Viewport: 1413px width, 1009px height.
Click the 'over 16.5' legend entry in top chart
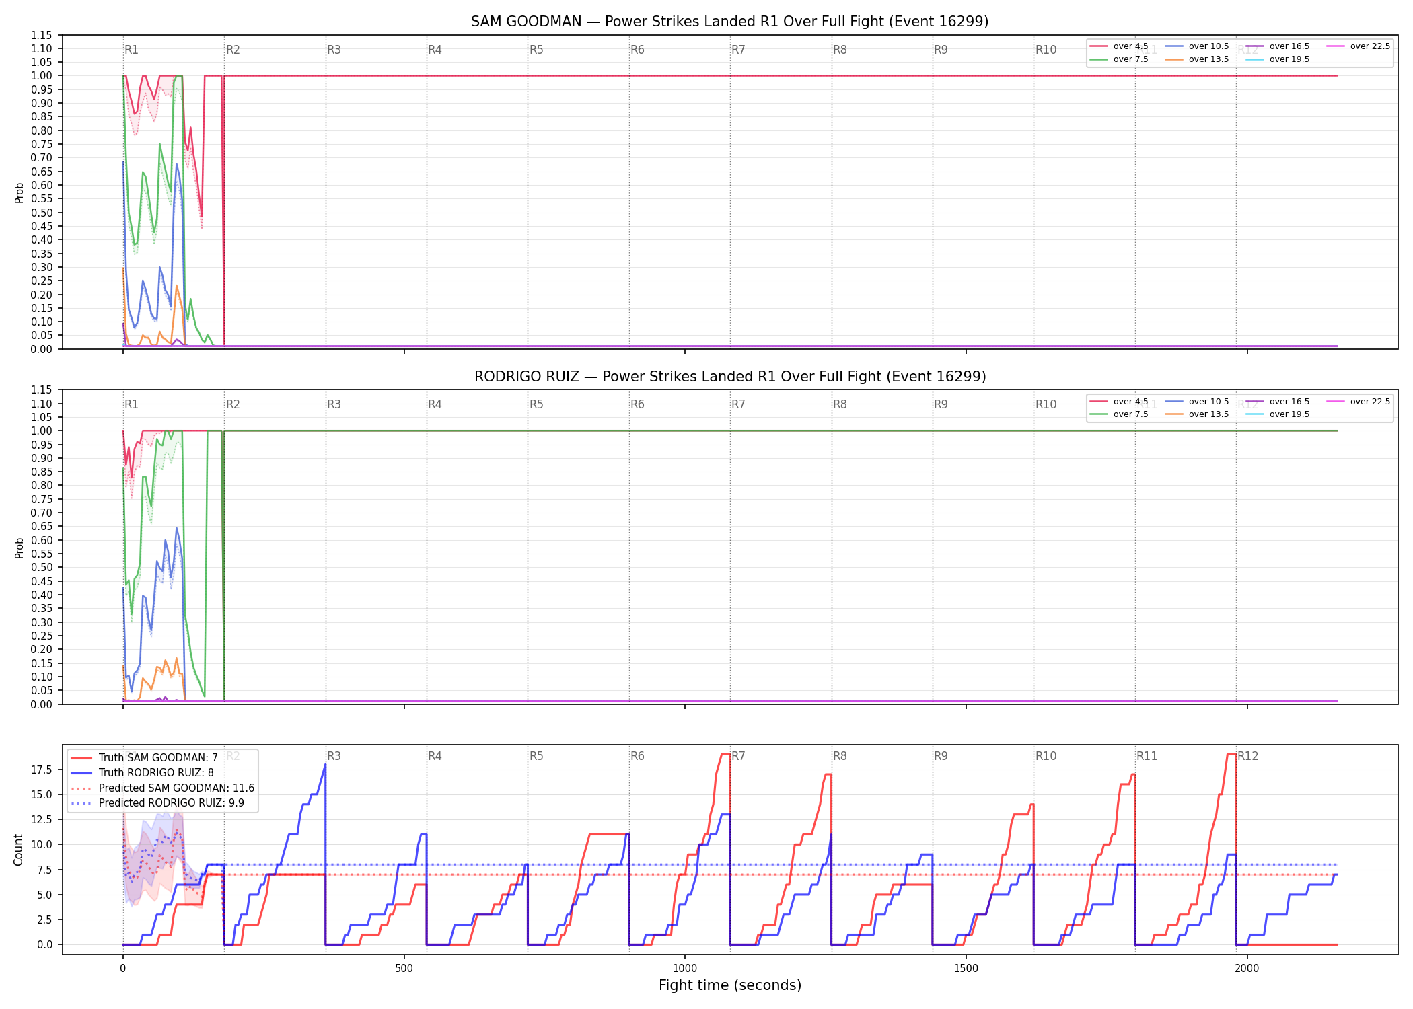coord(1278,46)
